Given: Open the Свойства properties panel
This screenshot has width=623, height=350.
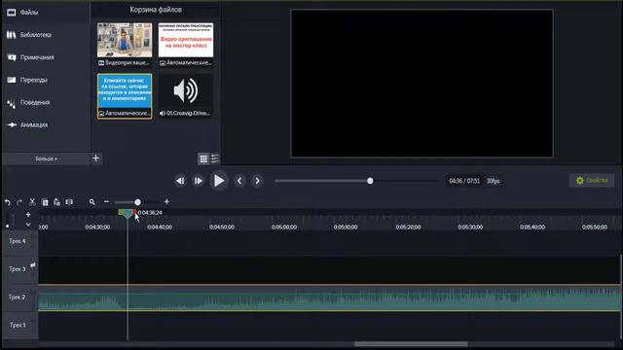Looking at the screenshot, I should 592,181.
